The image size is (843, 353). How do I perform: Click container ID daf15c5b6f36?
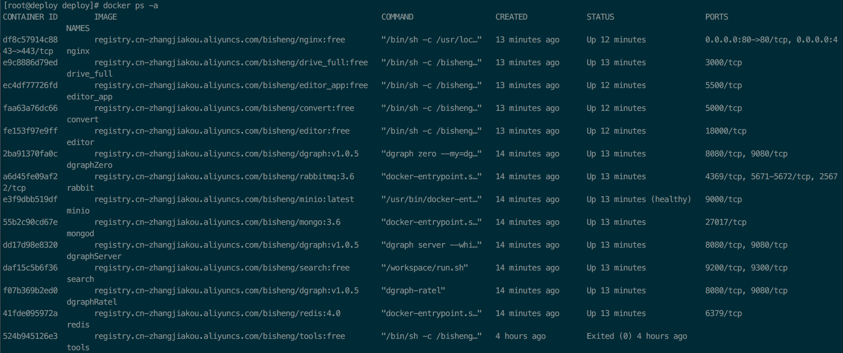point(30,268)
